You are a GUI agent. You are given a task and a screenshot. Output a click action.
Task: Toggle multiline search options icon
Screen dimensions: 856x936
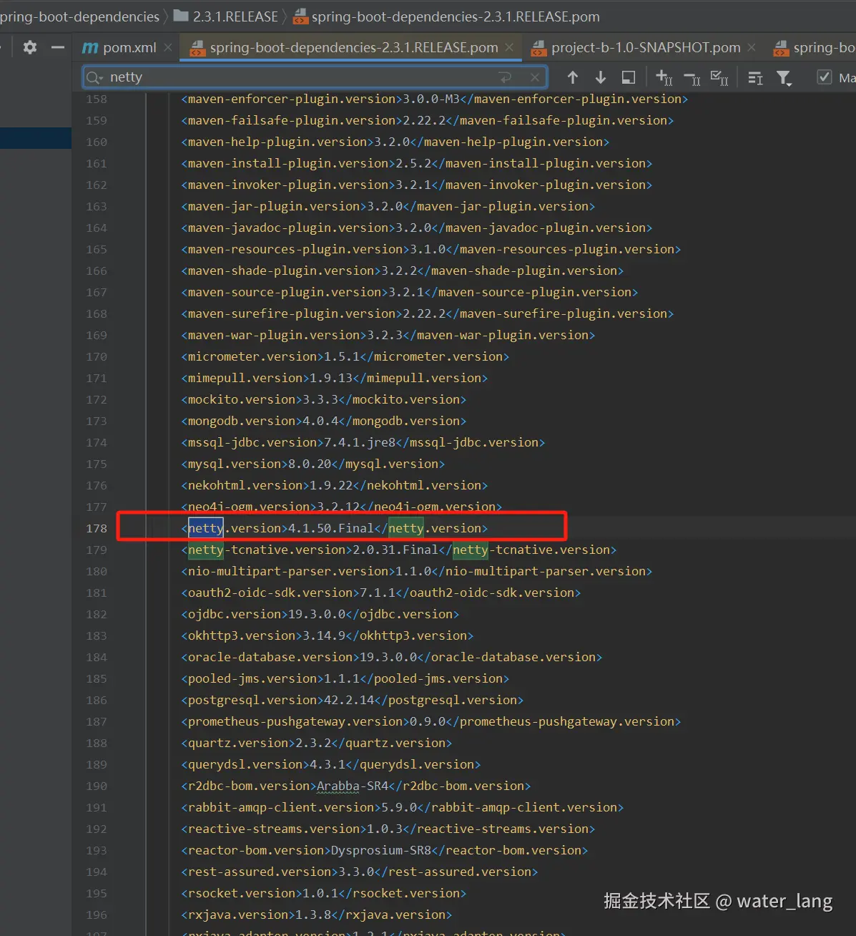tap(755, 77)
